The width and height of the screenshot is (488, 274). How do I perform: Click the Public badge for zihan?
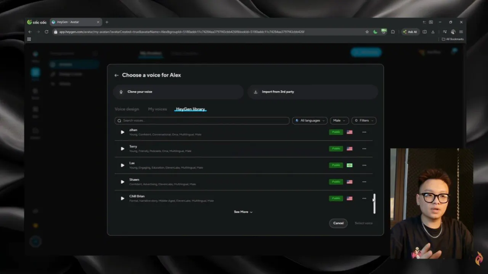point(336,132)
